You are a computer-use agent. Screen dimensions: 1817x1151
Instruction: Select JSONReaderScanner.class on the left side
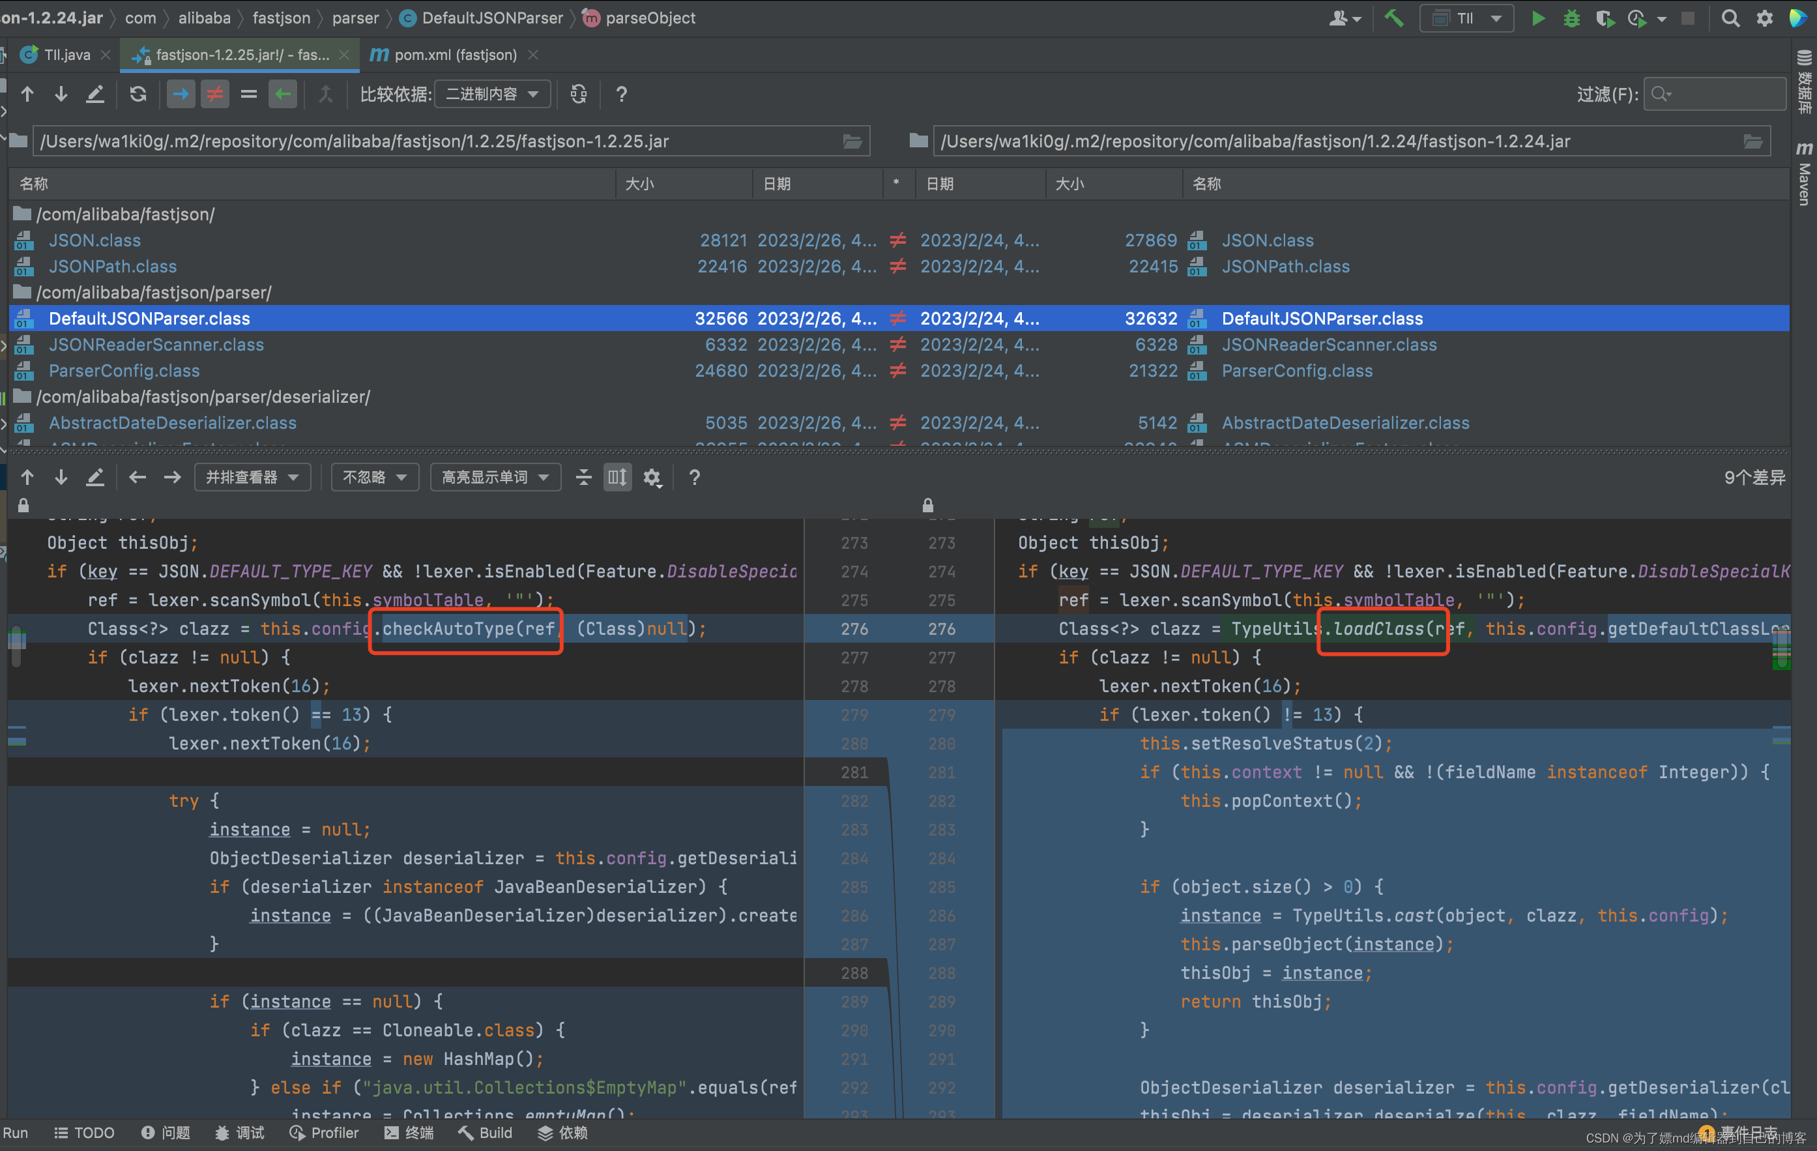156,344
